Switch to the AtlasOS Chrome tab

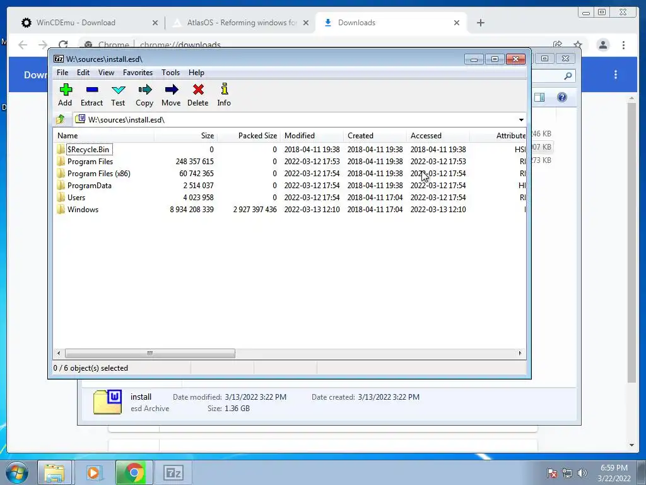point(239,23)
